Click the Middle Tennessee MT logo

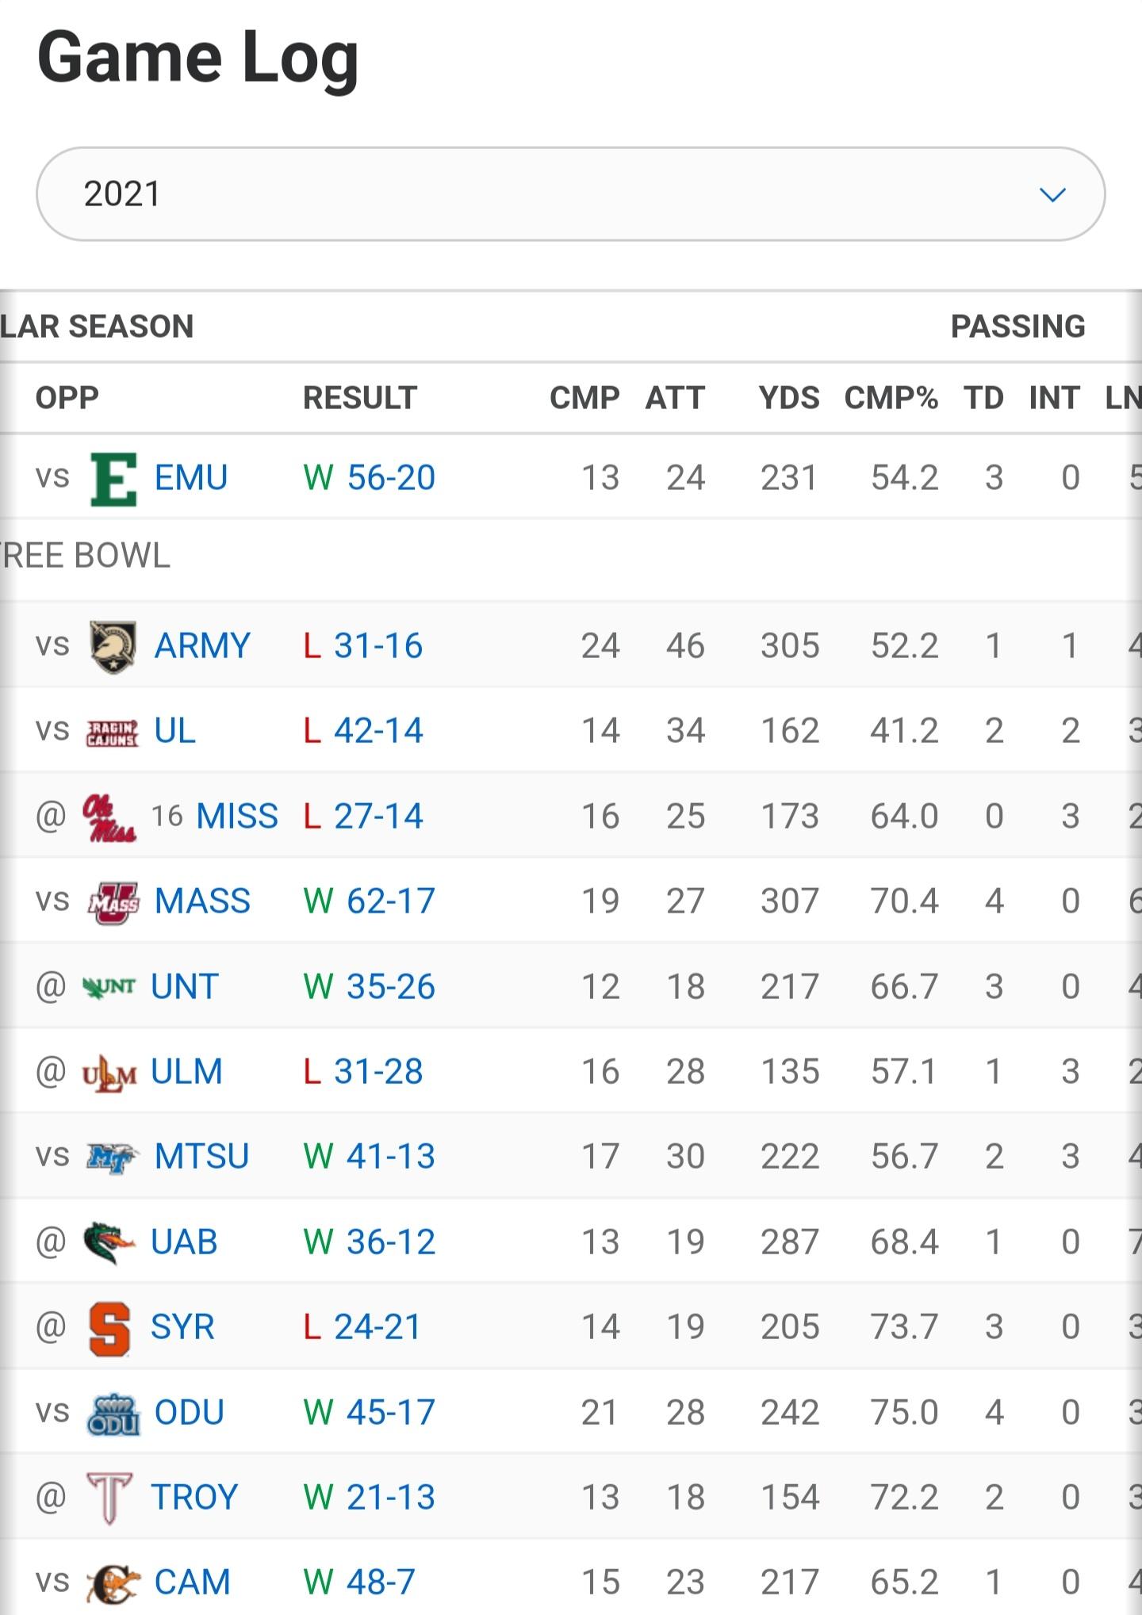point(112,1158)
